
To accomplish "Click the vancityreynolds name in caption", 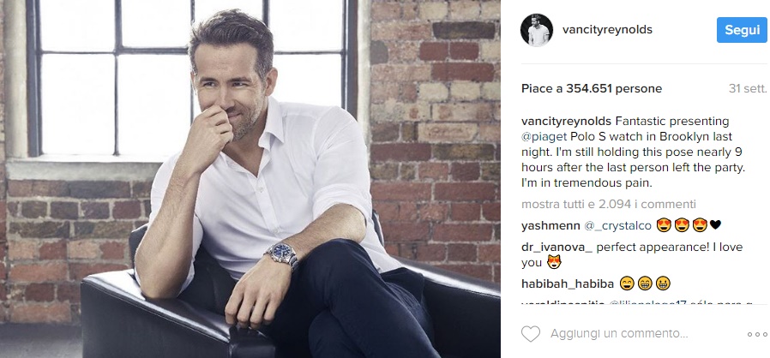I will tap(566, 121).
